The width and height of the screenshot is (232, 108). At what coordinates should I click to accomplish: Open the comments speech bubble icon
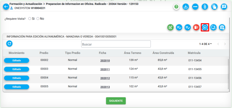tap(224, 7)
